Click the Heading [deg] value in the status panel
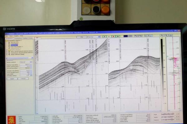This screenshot has height=124, width=187. [x=75, y=121]
